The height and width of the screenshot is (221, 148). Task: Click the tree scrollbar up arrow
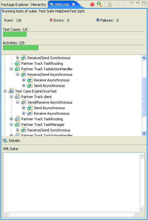144,58
